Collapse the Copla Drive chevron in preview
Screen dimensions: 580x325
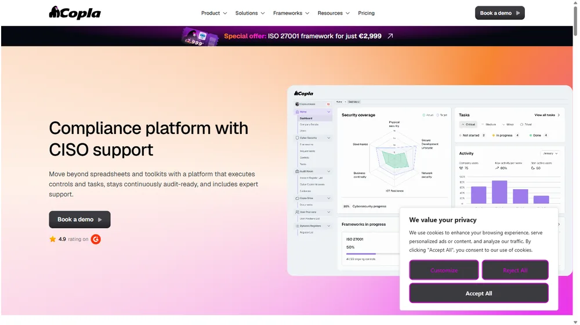(328, 198)
